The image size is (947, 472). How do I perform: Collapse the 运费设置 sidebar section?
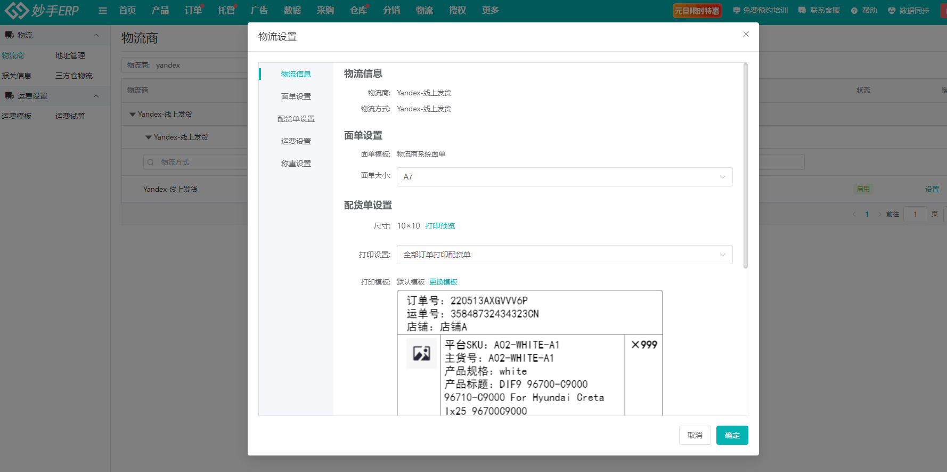96,96
